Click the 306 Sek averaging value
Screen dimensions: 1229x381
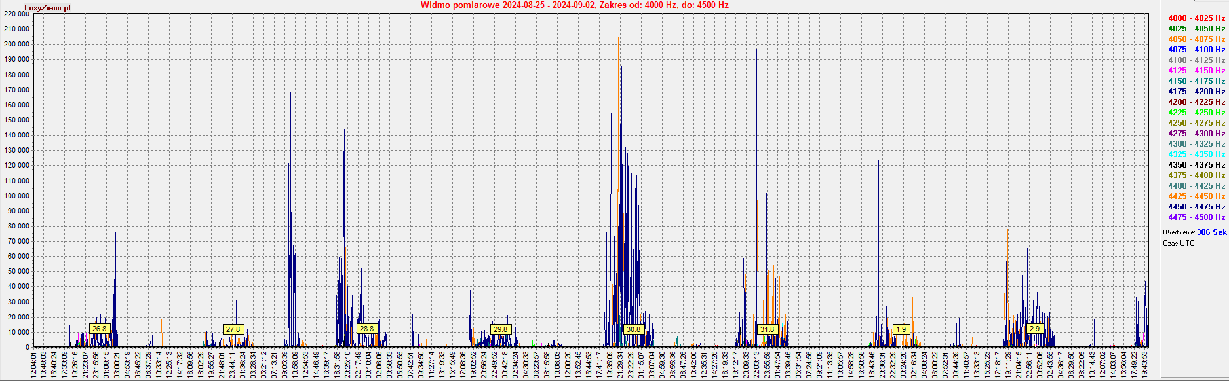click(1211, 232)
